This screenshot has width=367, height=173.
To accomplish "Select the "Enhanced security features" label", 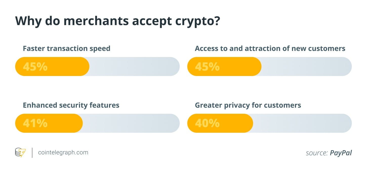I will [x=71, y=105].
